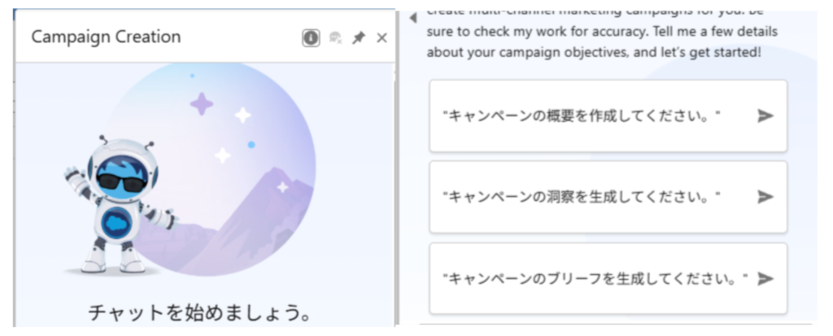The image size is (833, 336).
Task: Click the astronaut robot mascot
Action: (120, 205)
